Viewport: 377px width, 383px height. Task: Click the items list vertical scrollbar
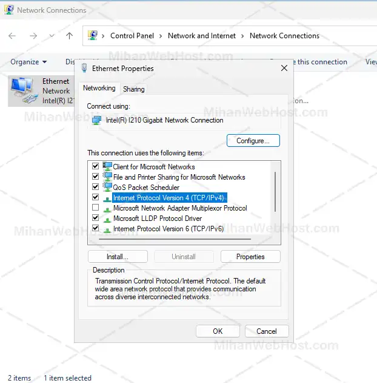[x=276, y=190]
